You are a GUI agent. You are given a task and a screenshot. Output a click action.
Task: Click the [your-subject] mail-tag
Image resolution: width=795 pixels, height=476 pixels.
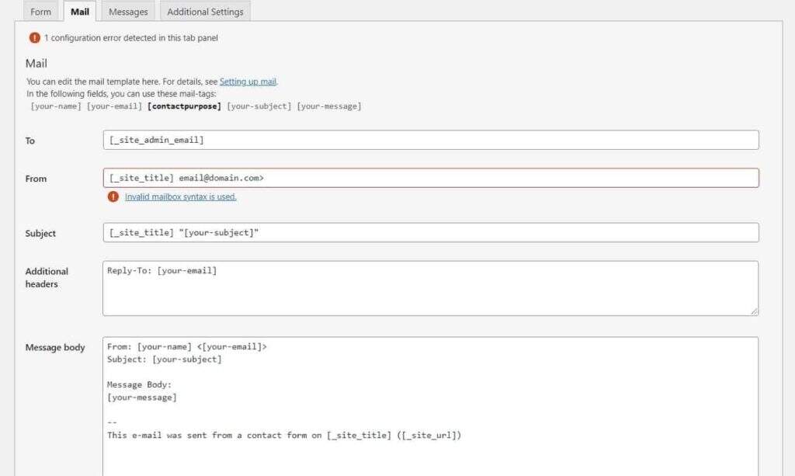point(259,106)
